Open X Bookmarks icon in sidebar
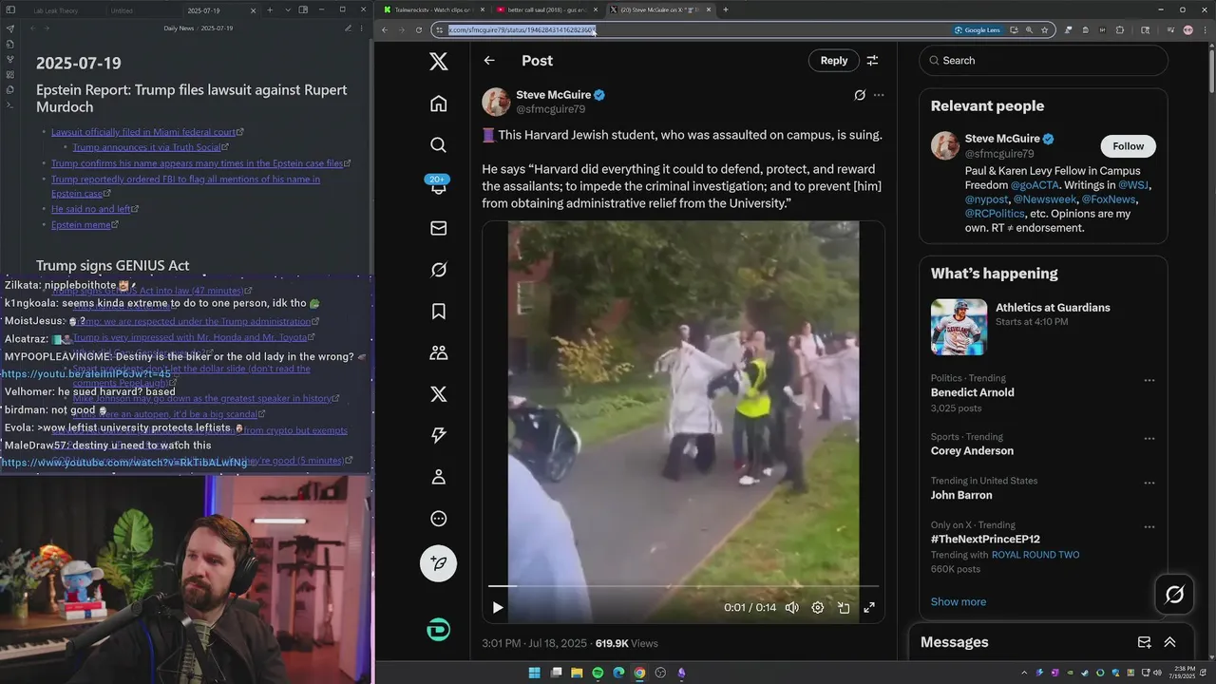Viewport: 1216px width, 684px height. [438, 311]
